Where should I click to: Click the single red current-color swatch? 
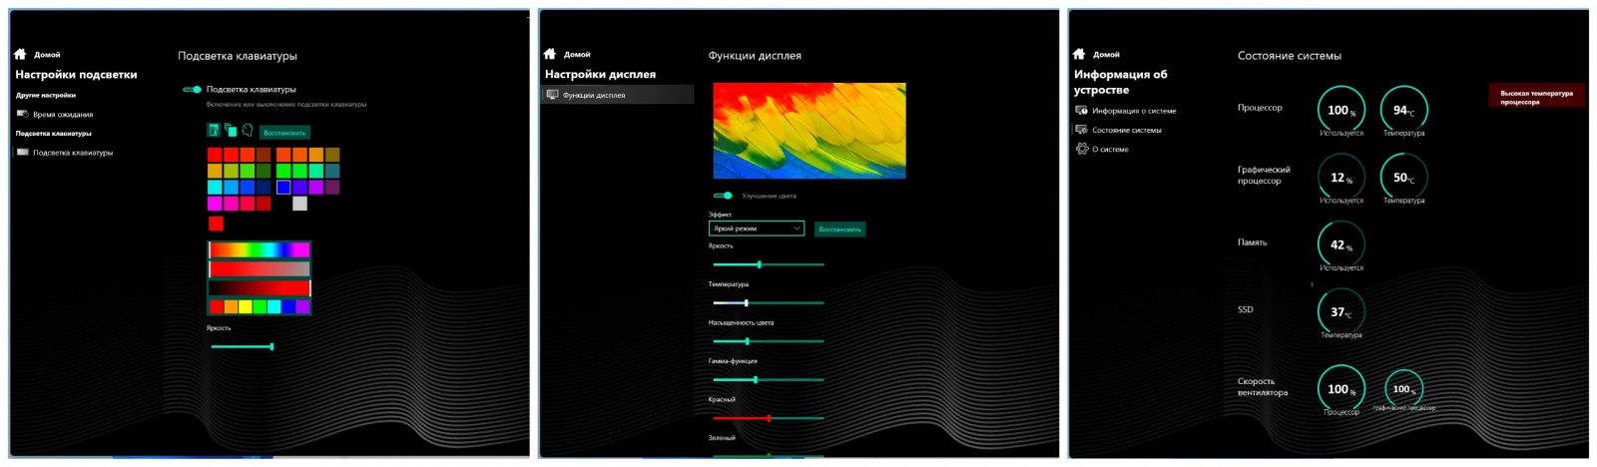[216, 224]
